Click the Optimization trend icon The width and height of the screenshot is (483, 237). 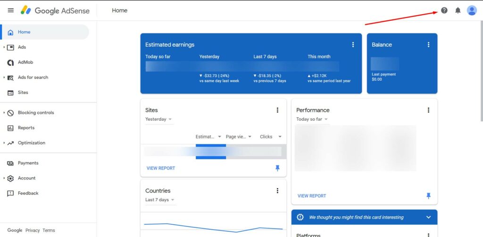click(x=10, y=143)
